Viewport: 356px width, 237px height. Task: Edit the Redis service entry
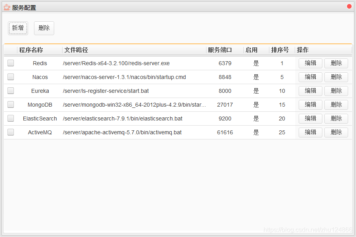(311, 63)
